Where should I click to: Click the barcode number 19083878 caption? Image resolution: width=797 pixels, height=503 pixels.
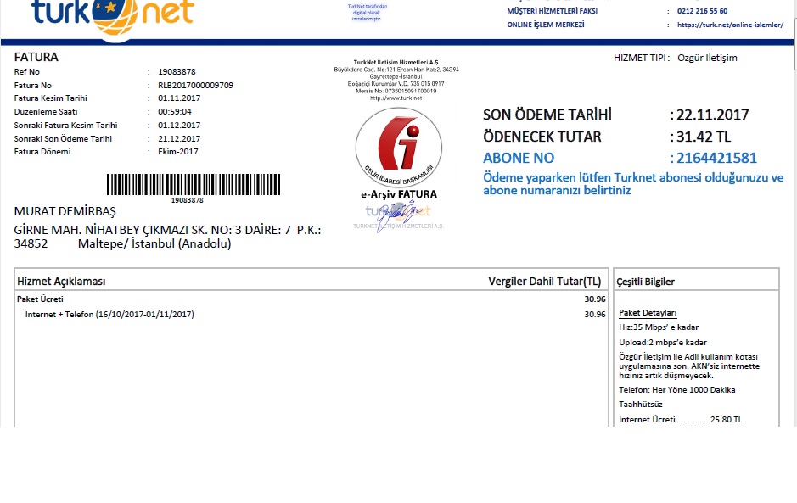pyautogui.click(x=187, y=200)
